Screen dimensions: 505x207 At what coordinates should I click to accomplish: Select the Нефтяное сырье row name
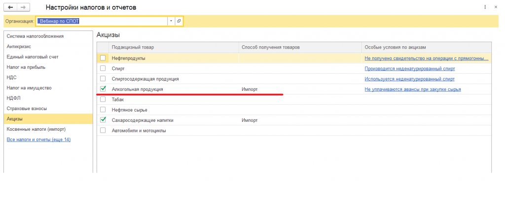coord(130,110)
